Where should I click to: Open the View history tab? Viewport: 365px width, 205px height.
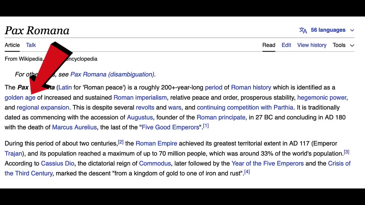[312, 45]
